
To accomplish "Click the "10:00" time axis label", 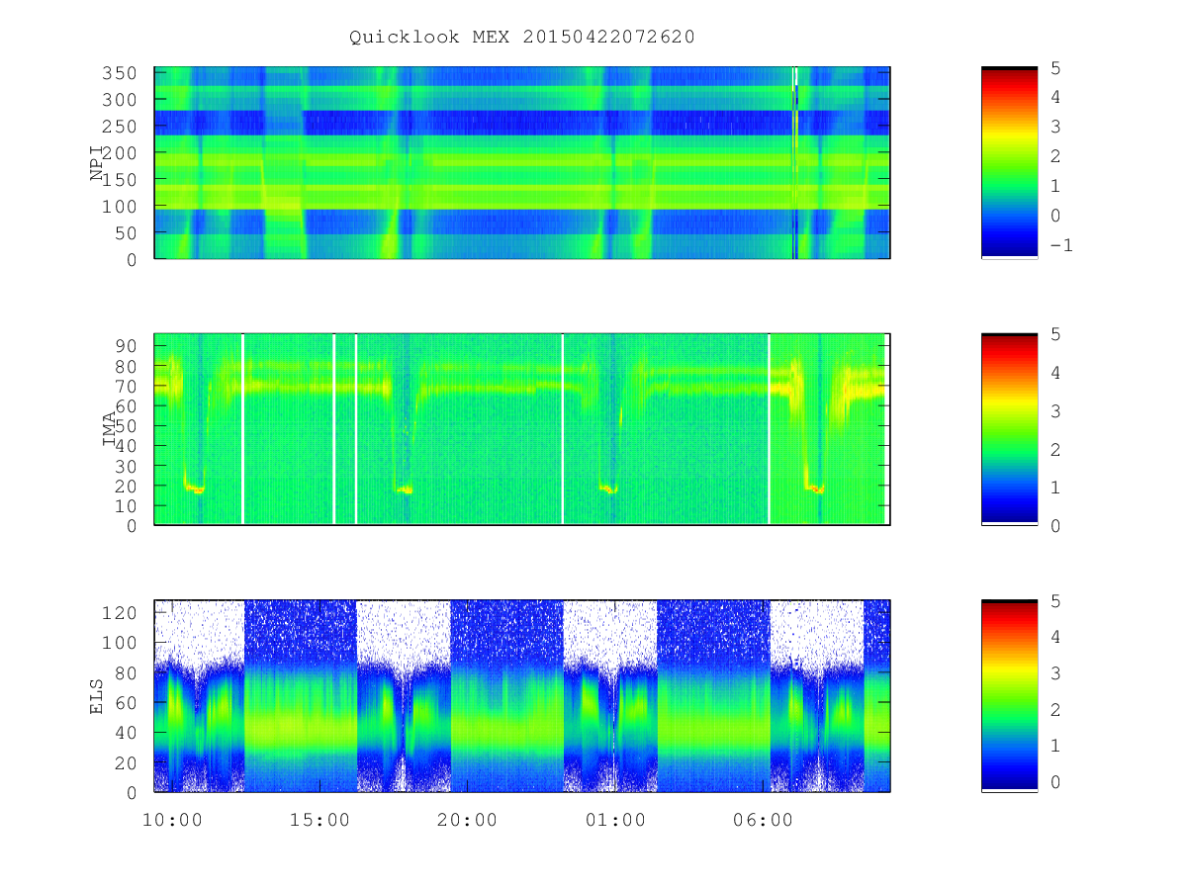I will [x=172, y=820].
